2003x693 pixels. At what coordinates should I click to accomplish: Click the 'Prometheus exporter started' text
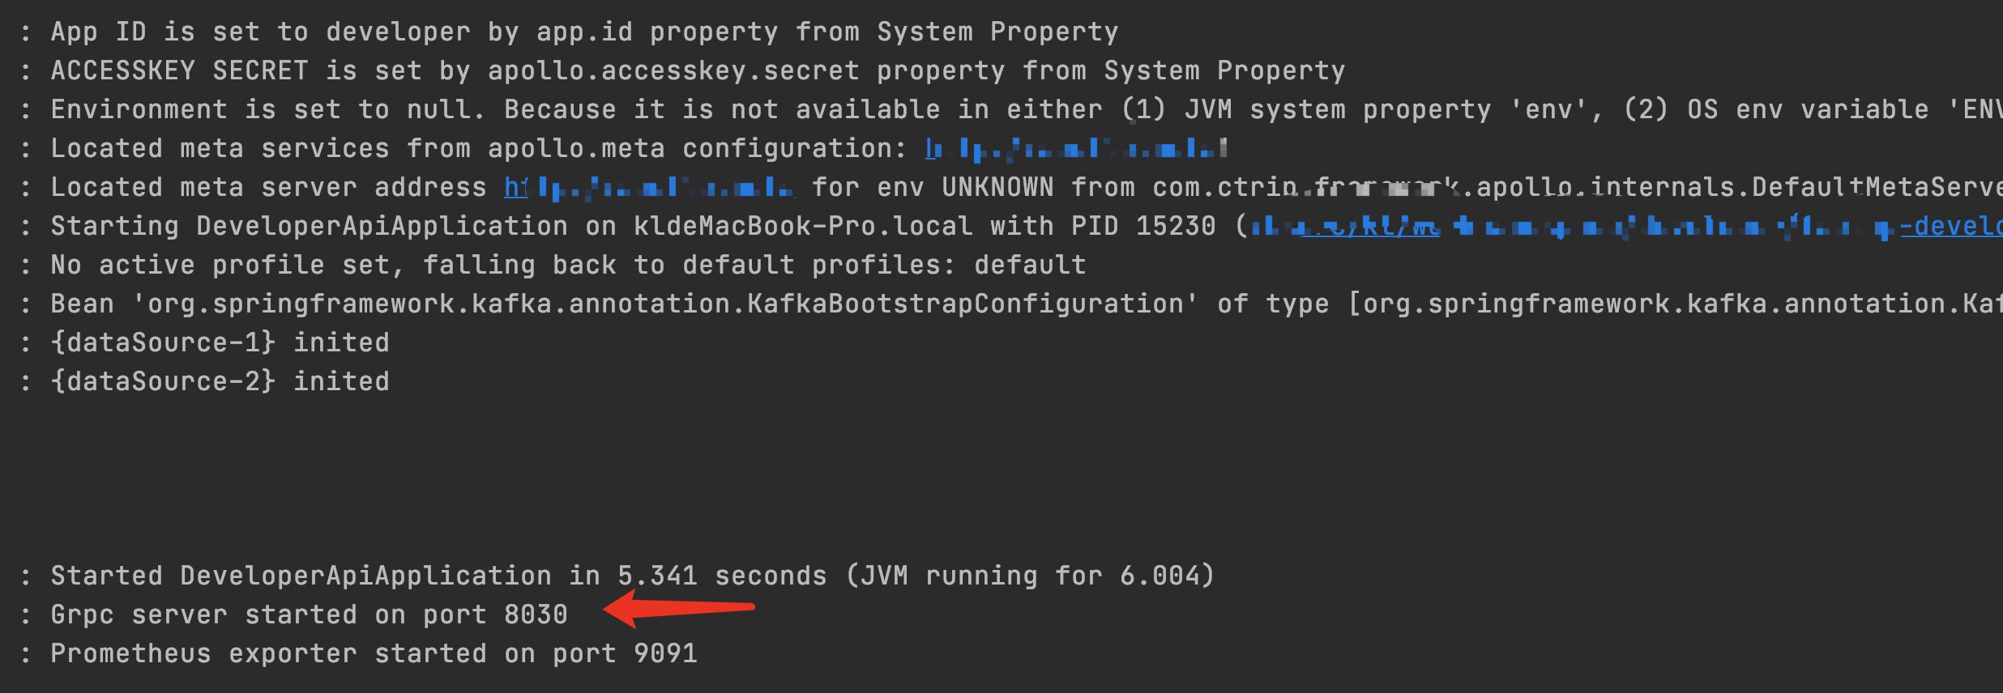point(268,653)
